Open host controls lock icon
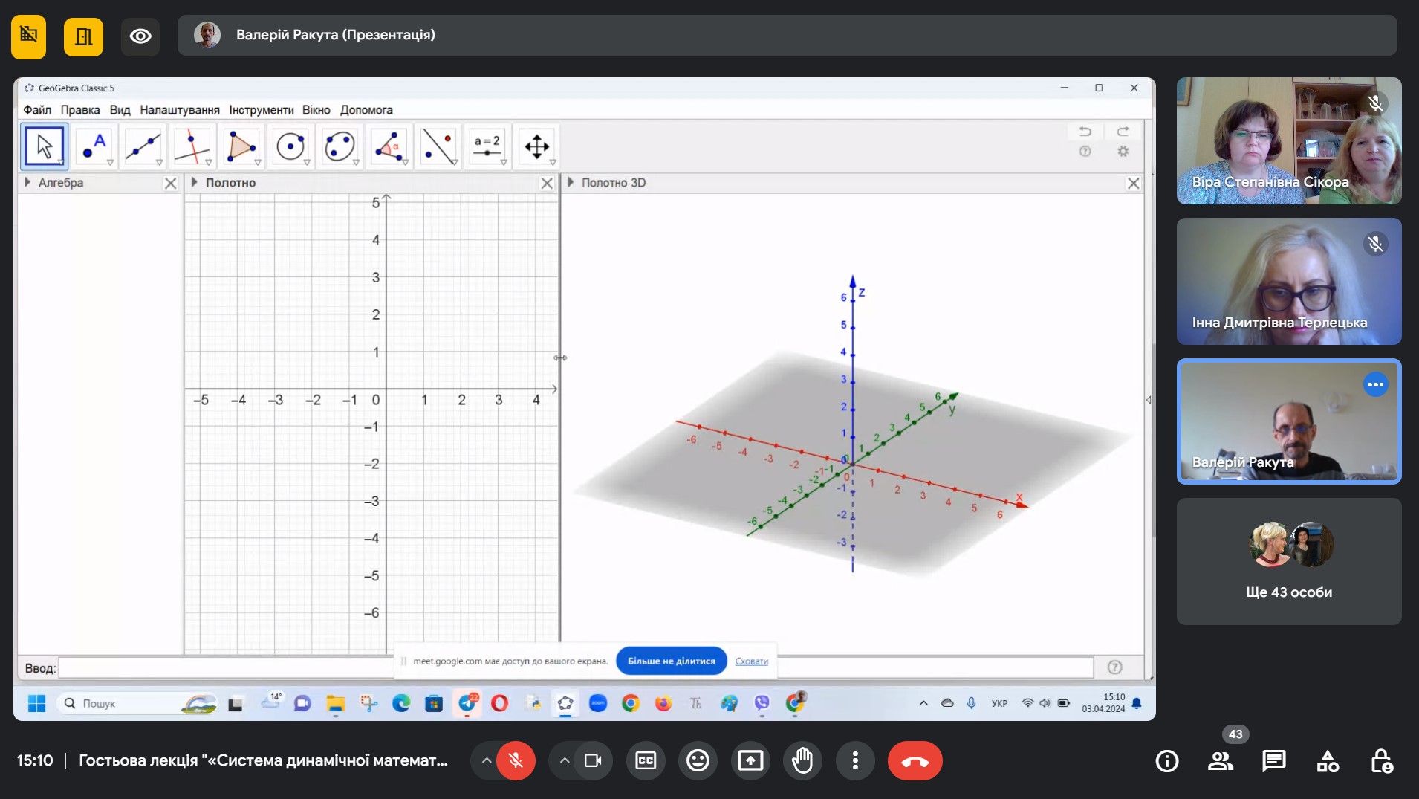The height and width of the screenshot is (799, 1419). (x=1381, y=760)
